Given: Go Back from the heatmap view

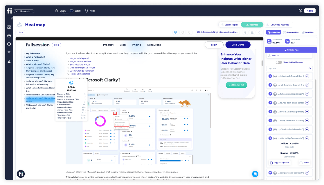Looking at the screenshot, I should coord(21,32).
